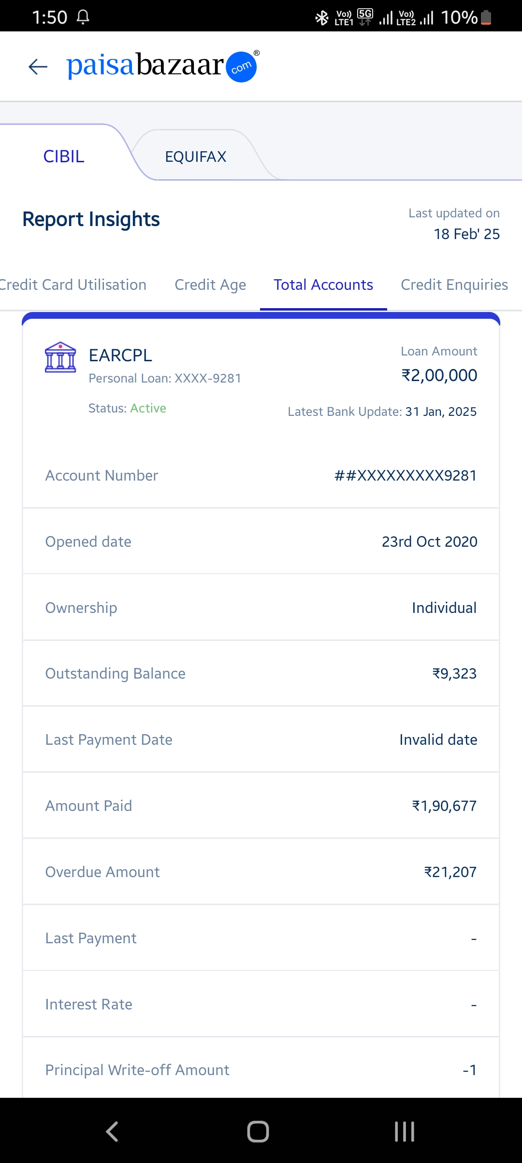
Task: Tap the bank building icon beside EARCPL
Action: [x=60, y=357]
